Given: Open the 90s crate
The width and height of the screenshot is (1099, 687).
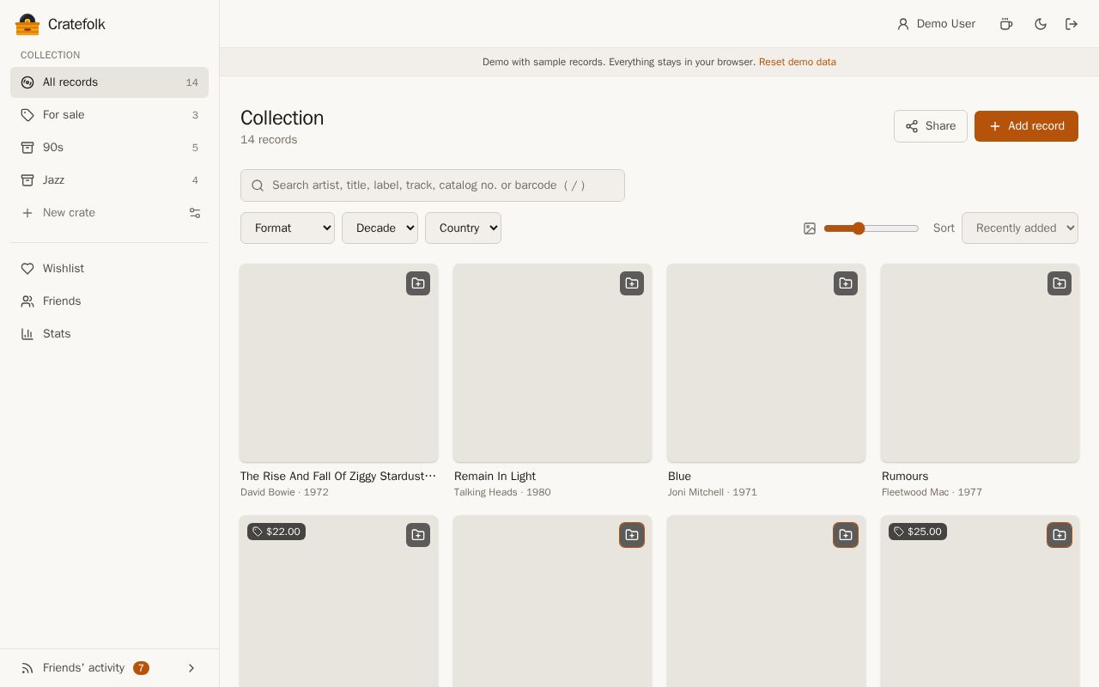Looking at the screenshot, I should click(x=109, y=148).
